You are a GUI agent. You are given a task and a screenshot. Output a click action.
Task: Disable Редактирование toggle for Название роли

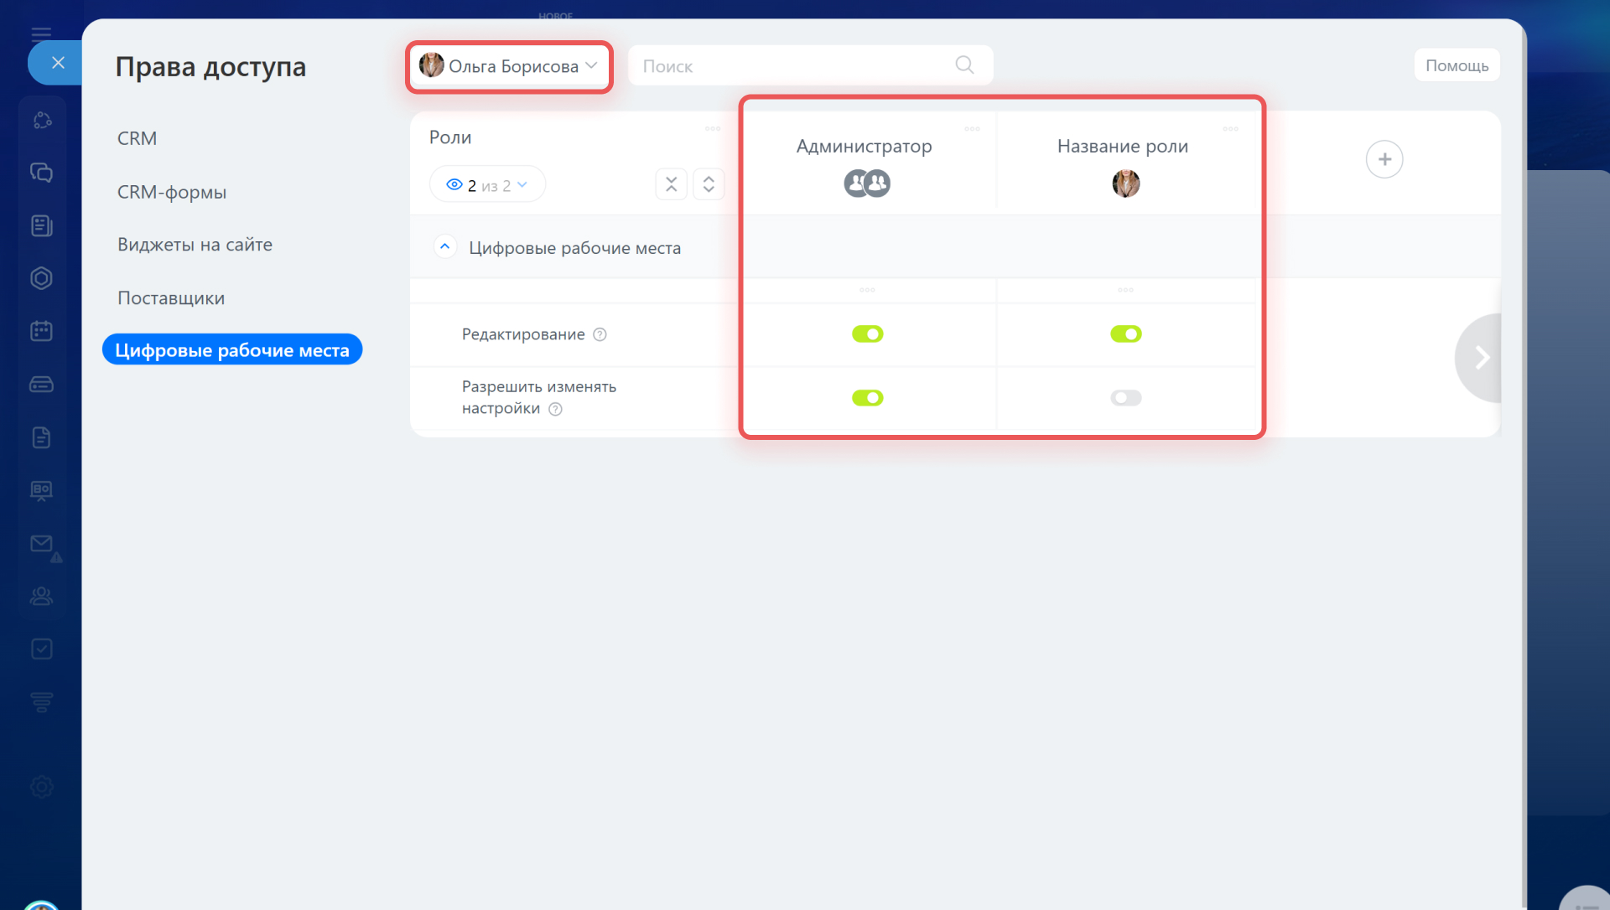click(1125, 334)
